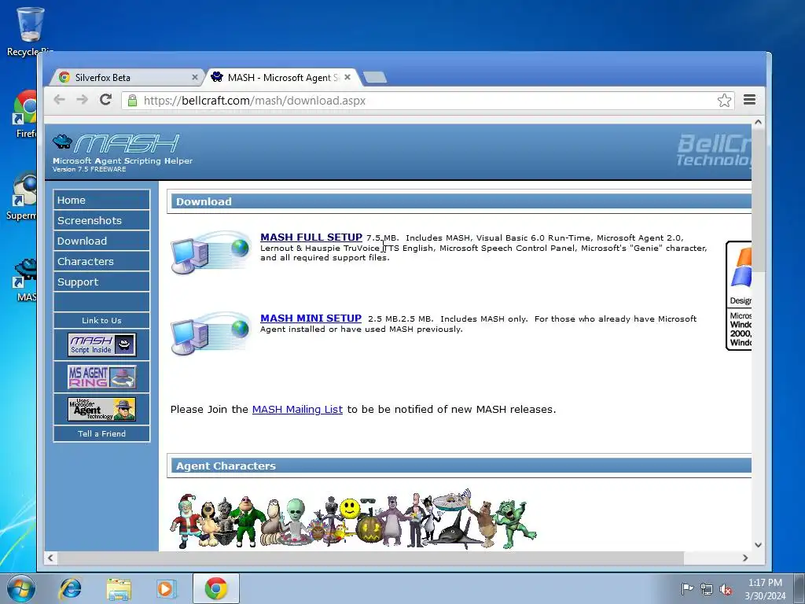This screenshot has height=604, width=805.
Task: Click the Link to Us sidebar item
Action: (x=101, y=321)
